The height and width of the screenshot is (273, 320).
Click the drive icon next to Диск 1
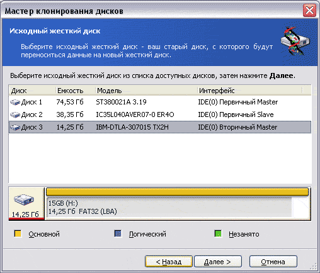[15, 103]
